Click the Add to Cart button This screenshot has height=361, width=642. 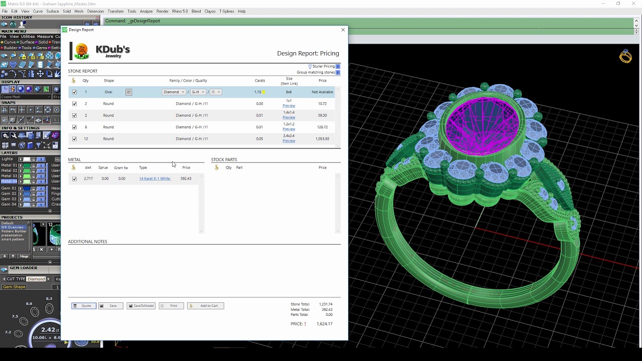206,306
